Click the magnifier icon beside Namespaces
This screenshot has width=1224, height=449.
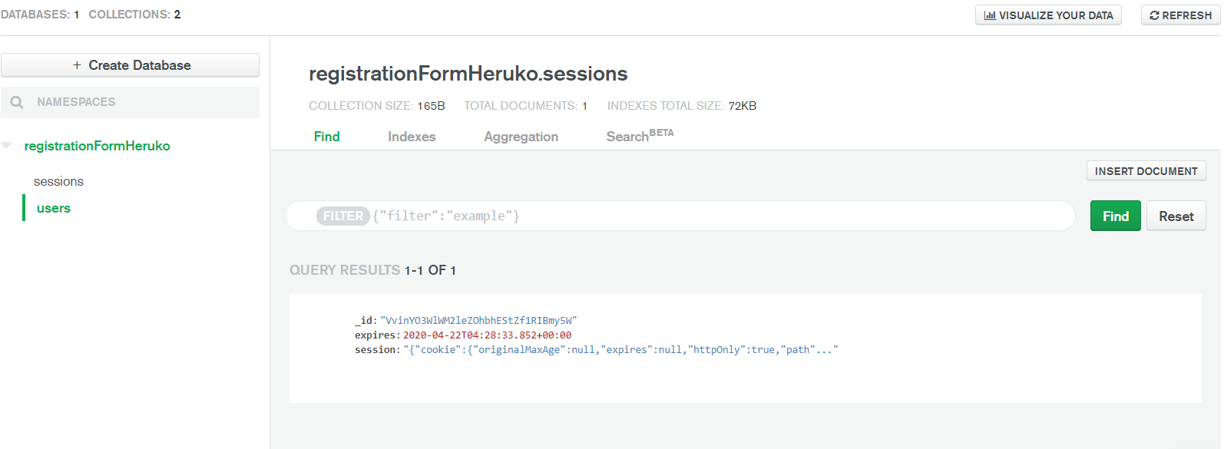[x=17, y=102]
